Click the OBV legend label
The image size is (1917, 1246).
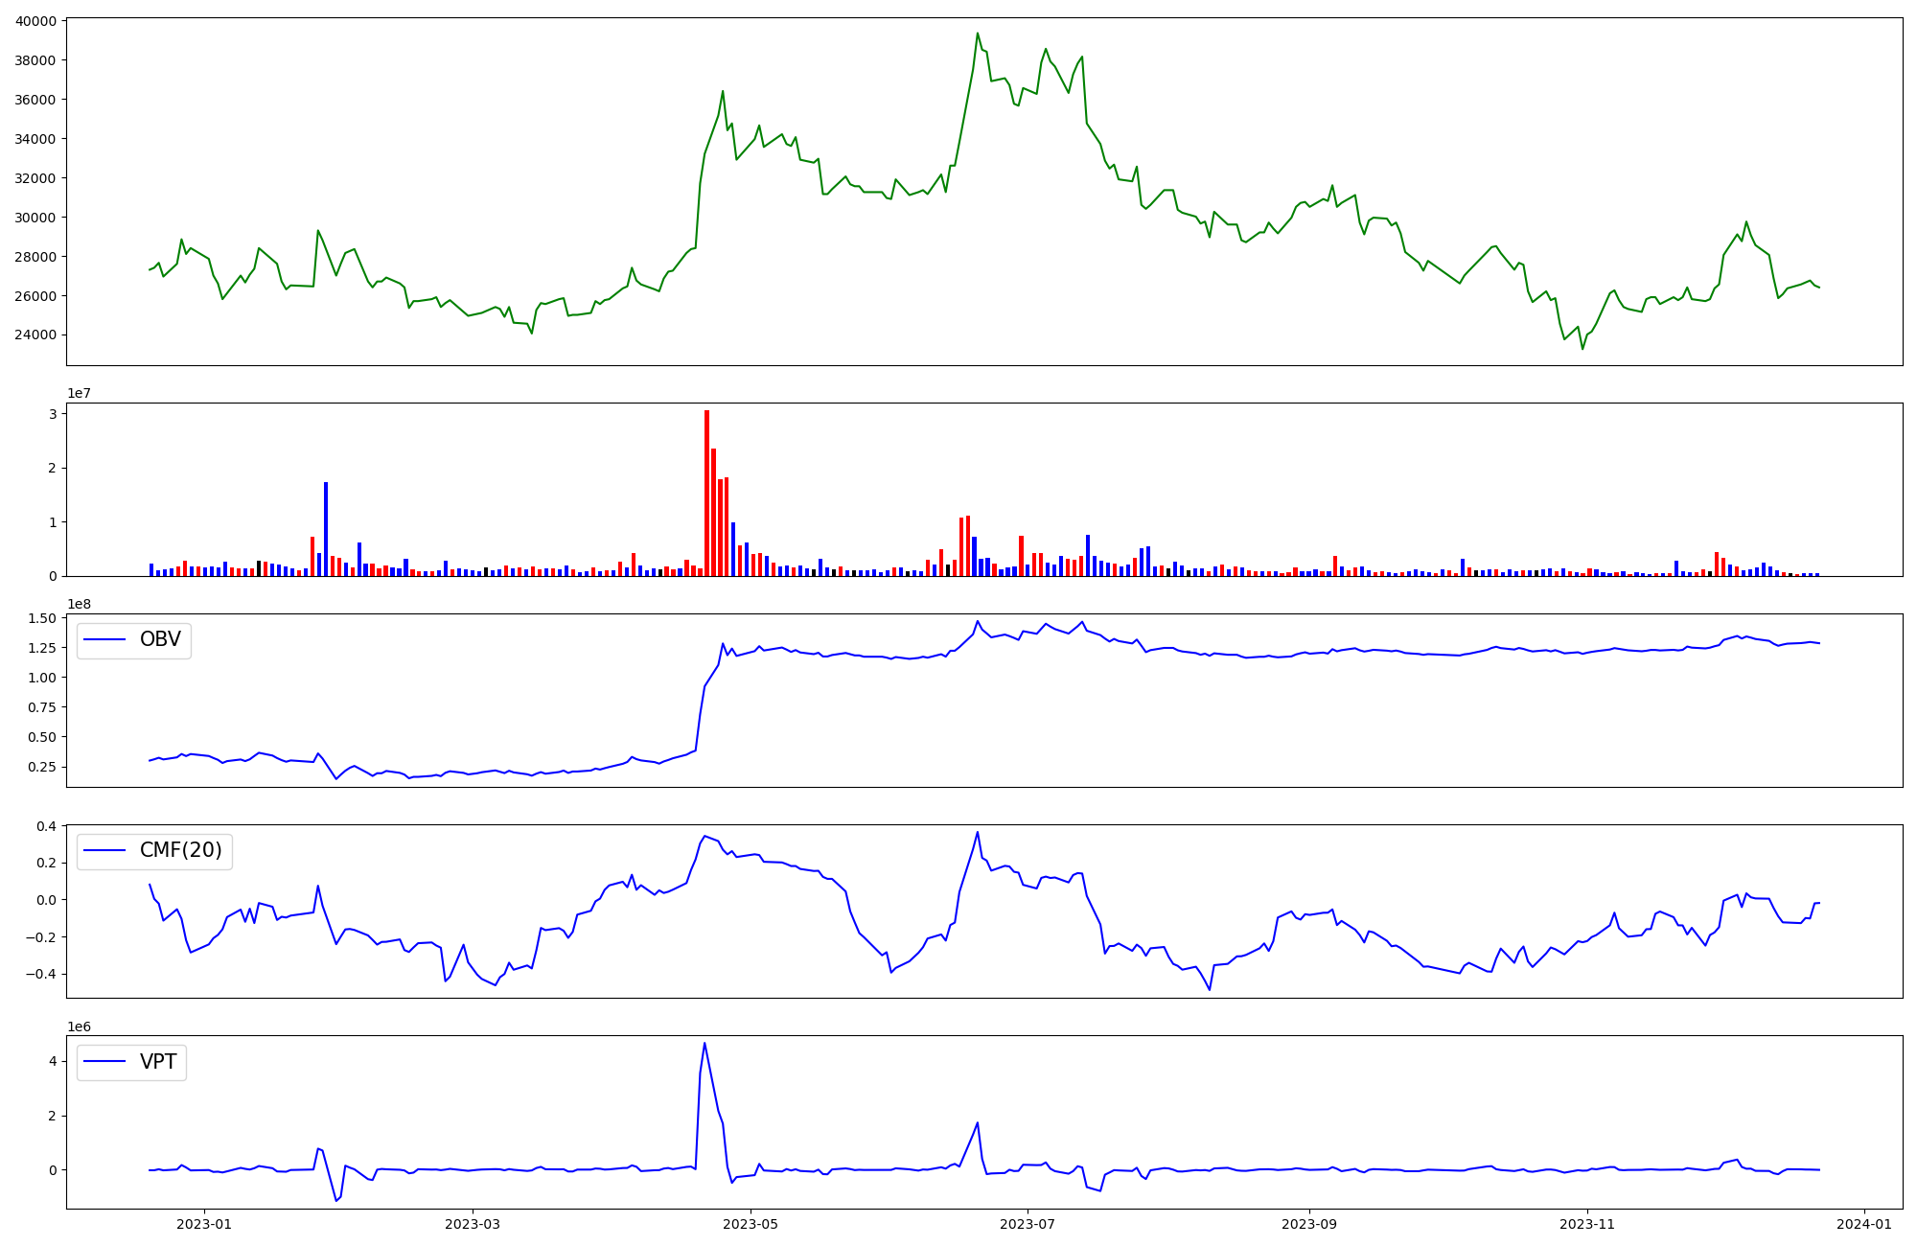[160, 640]
